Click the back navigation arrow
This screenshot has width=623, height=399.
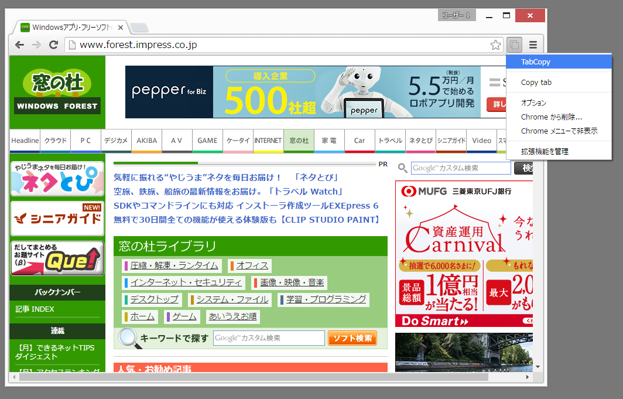point(20,45)
